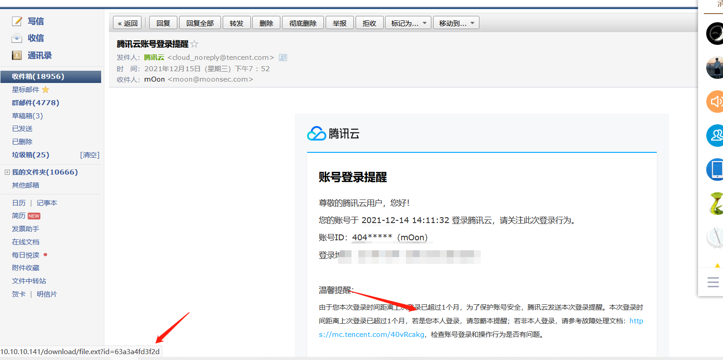Open the 已发送 folder
This screenshot has width=723, height=360.
[22, 129]
